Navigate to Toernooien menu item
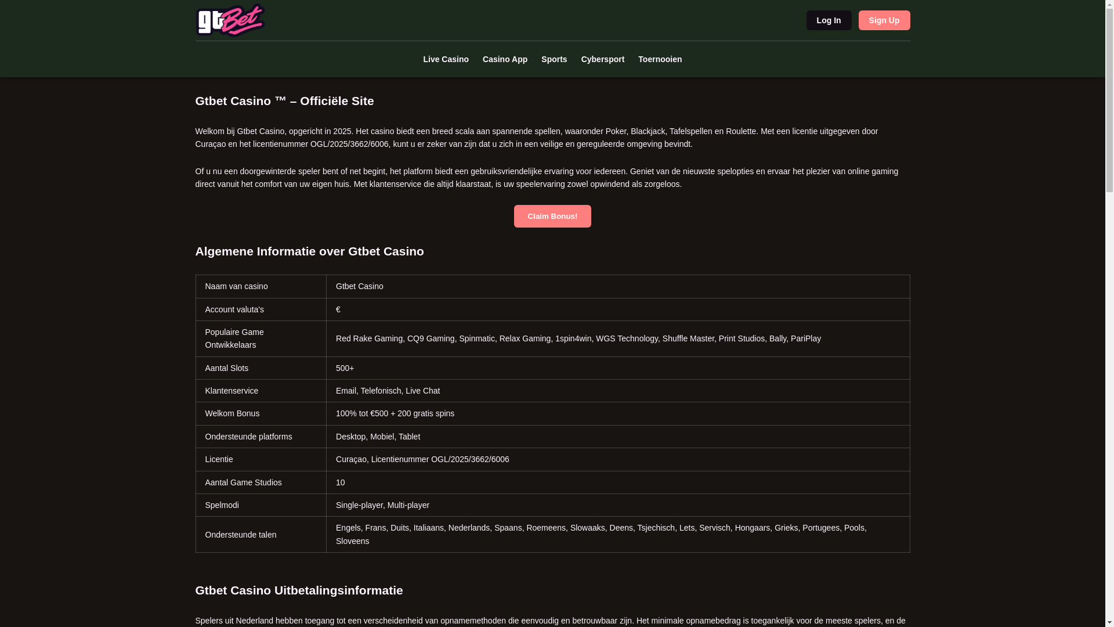1114x627 pixels. (x=660, y=59)
